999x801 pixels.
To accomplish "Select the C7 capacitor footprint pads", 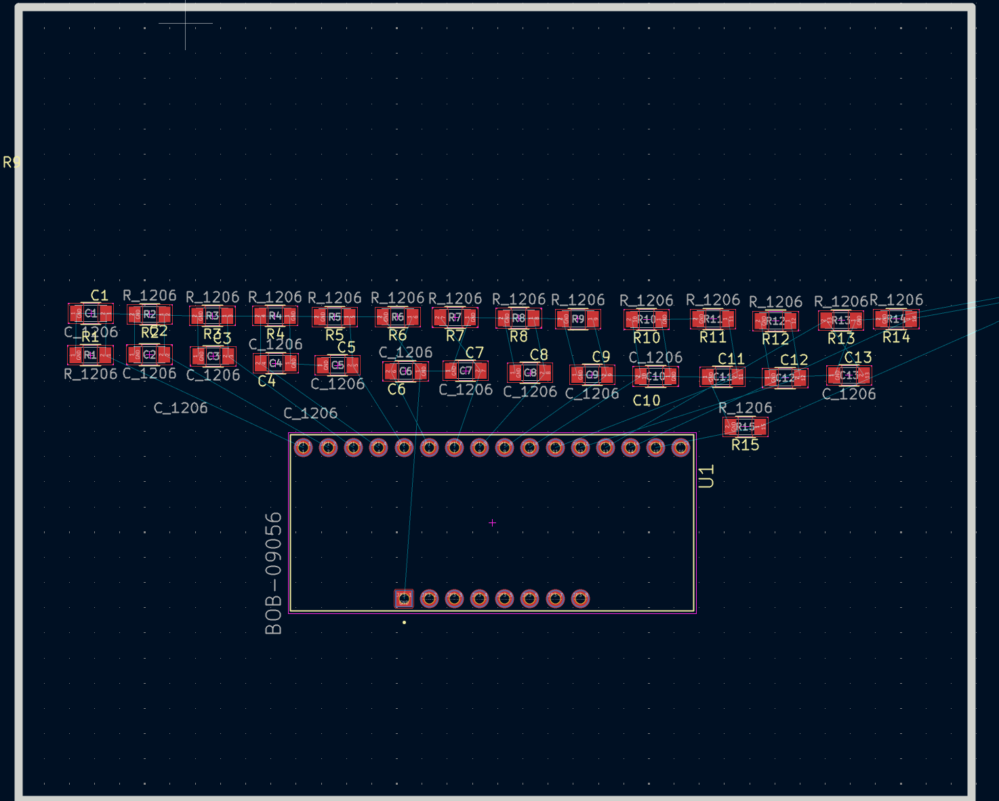I will (466, 371).
